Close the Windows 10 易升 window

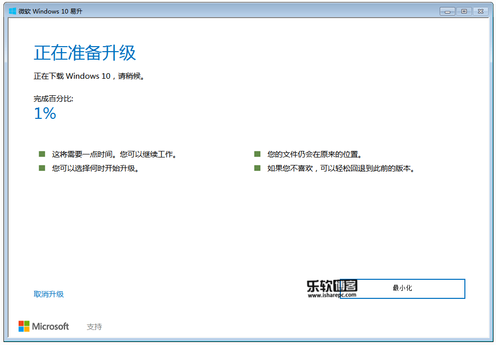pyautogui.click(x=480, y=11)
